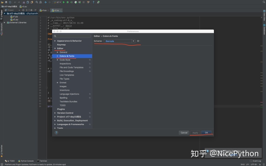Open the Event Log

[256, 161]
